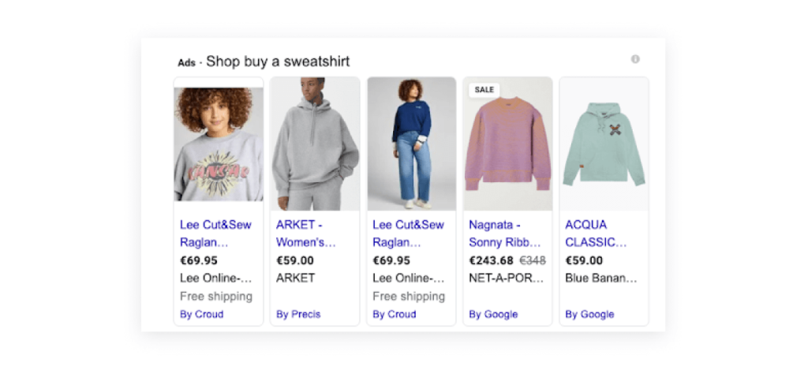Open the mint green hoodie image
The image size is (808, 389).
pos(604,144)
